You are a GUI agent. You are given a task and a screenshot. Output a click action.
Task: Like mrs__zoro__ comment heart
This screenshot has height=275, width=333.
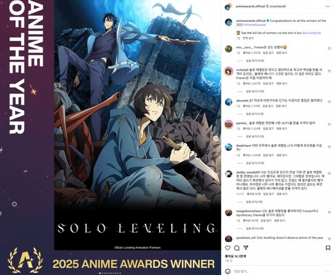click(329, 48)
